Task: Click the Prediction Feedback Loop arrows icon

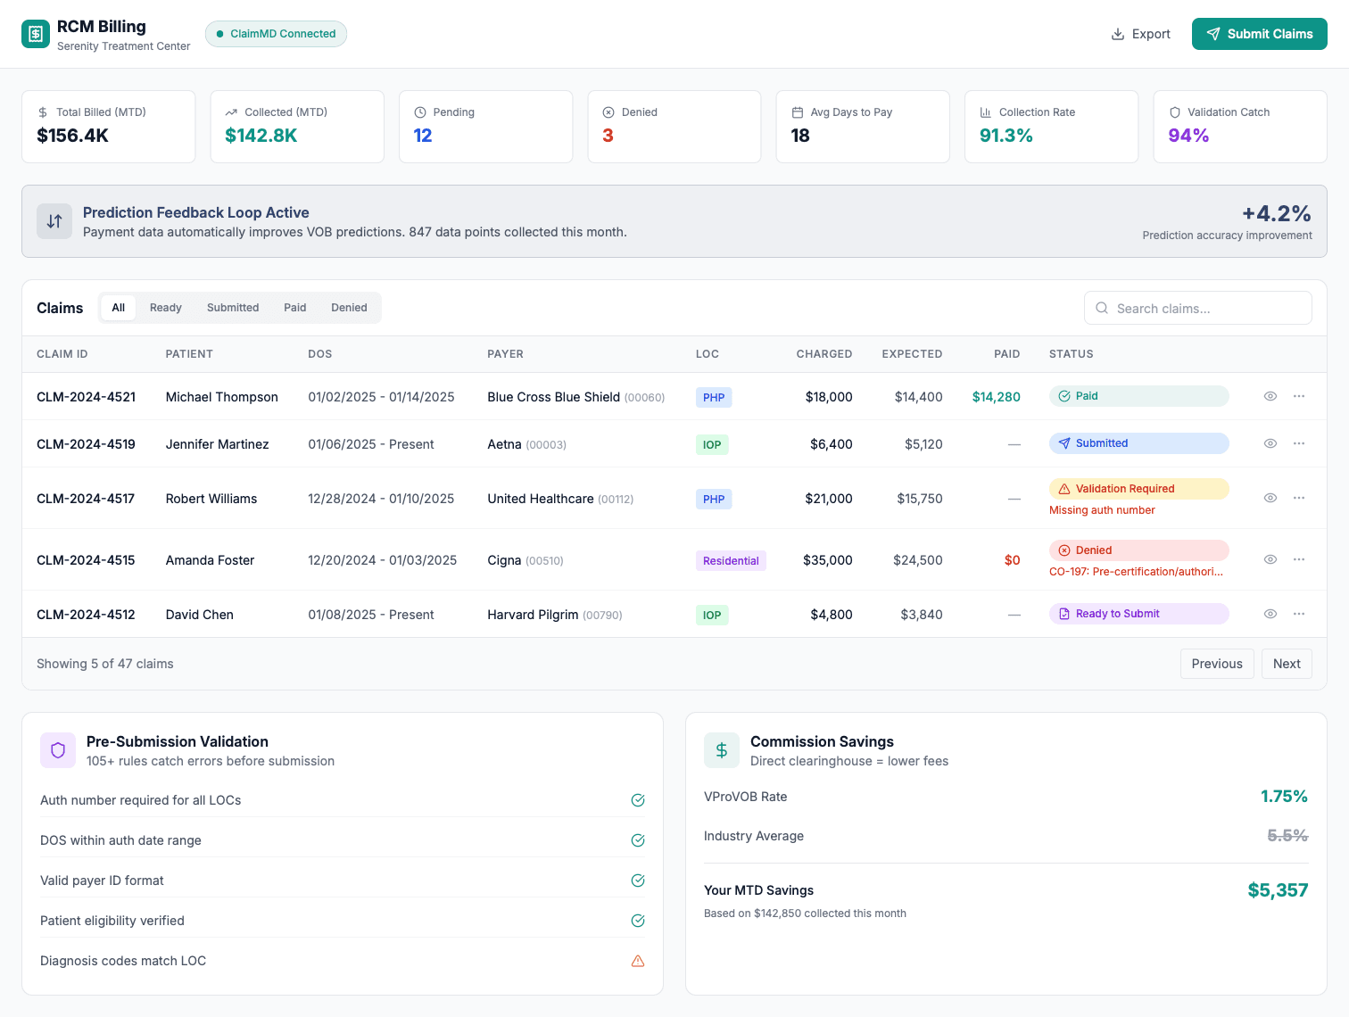Action: 54,221
